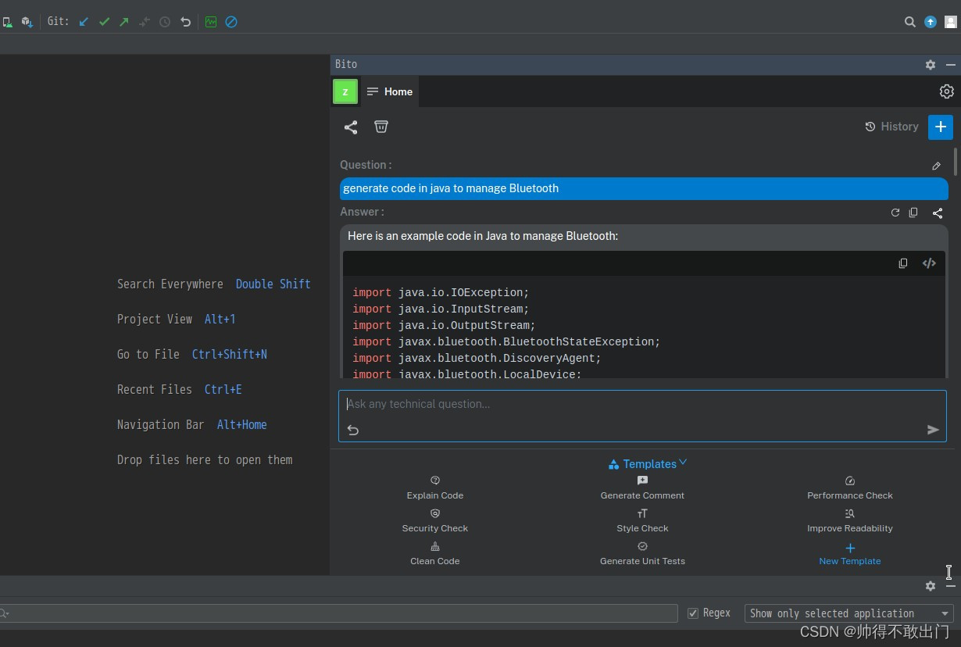Click 'import javax.bluetooth.DiscoveryAgent;' code line

[477, 359]
